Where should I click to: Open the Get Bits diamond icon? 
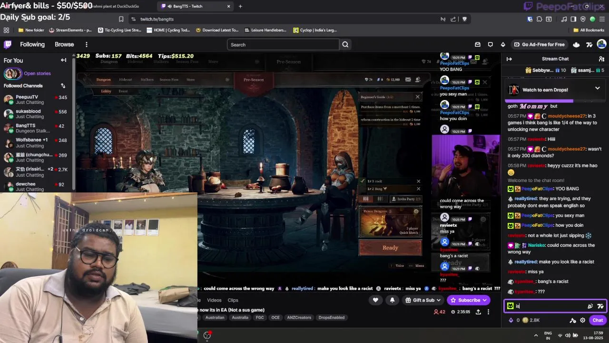[503, 44]
